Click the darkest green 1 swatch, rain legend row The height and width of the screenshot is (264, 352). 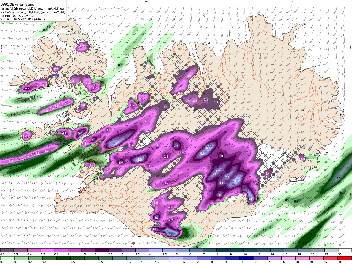tap(63, 258)
